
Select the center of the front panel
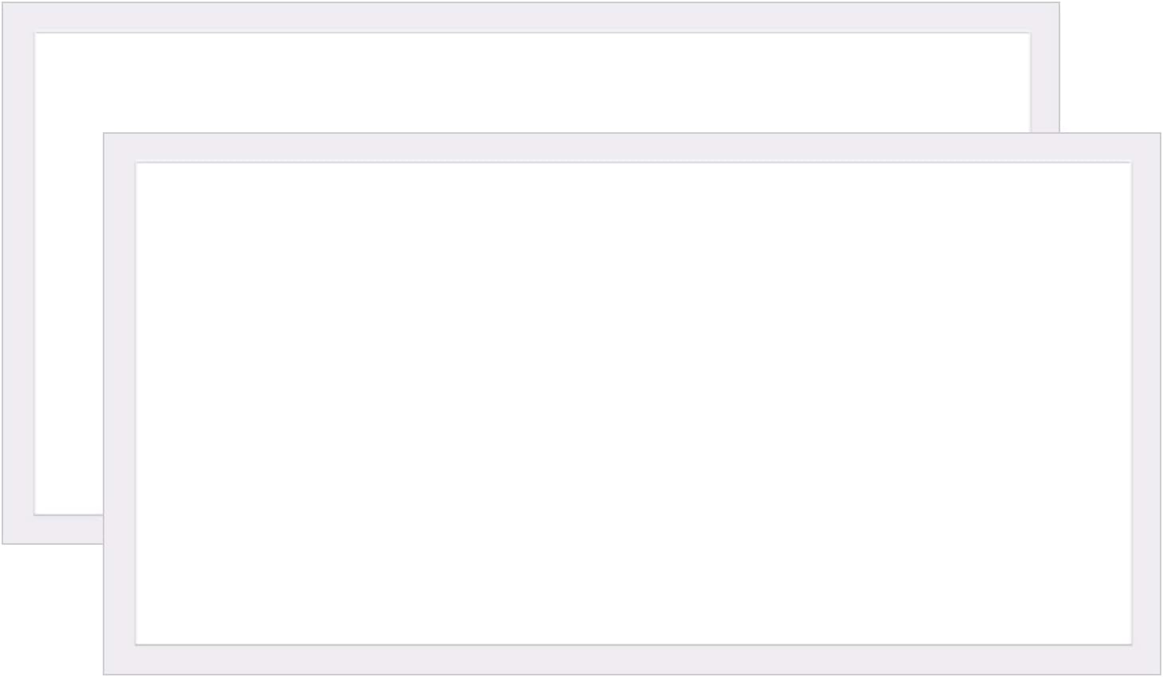[632, 404]
